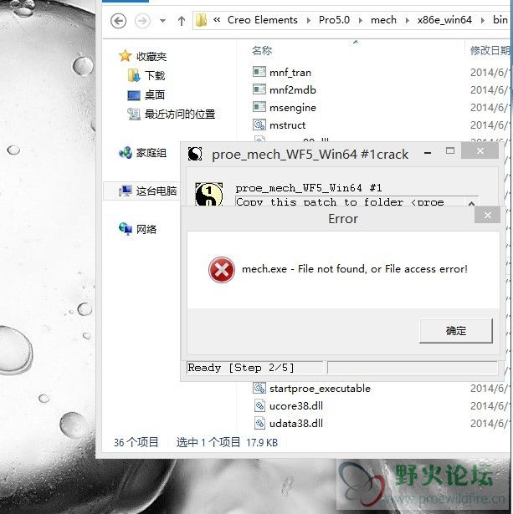
Task: Expand arrow after x86e_win64 breadcrumb
Action: pos(483,21)
